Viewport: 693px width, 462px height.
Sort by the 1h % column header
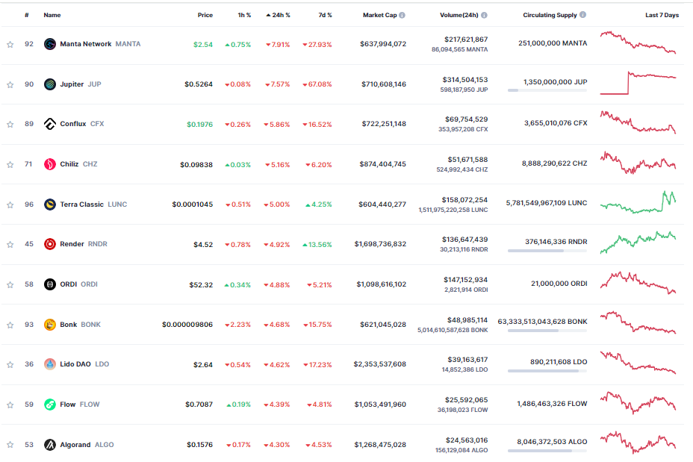click(x=244, y=15)
